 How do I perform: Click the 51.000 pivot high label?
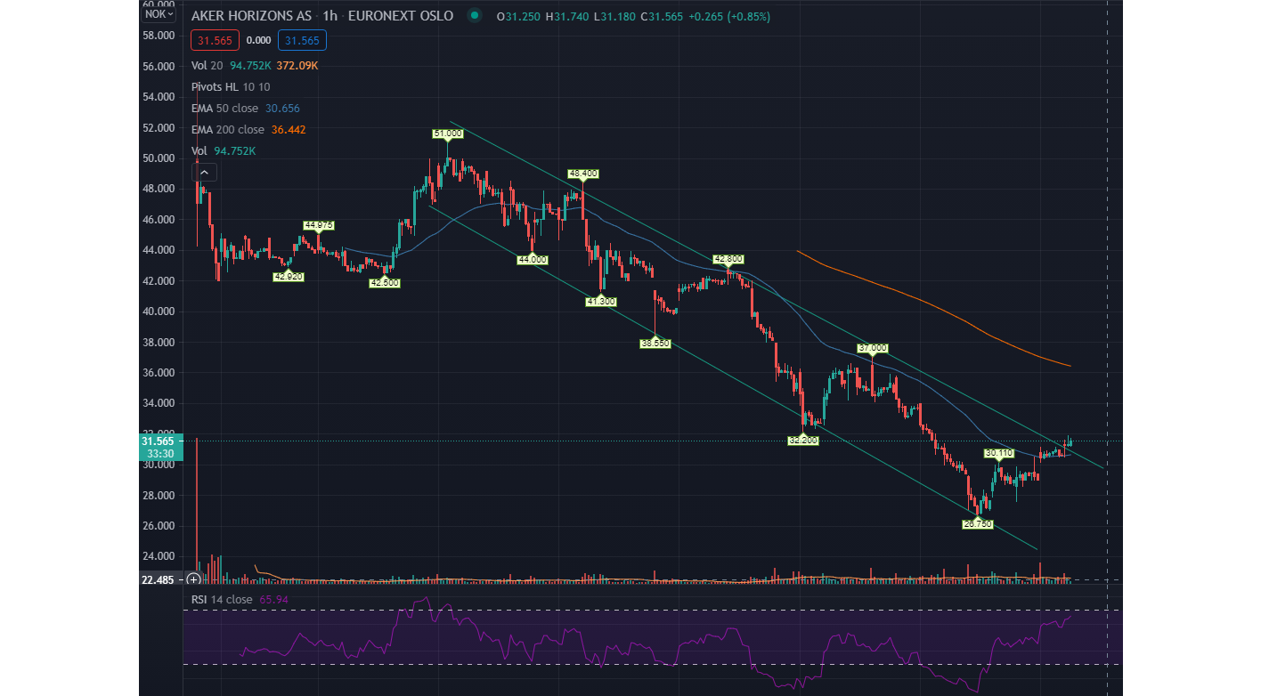pos(448,134)
